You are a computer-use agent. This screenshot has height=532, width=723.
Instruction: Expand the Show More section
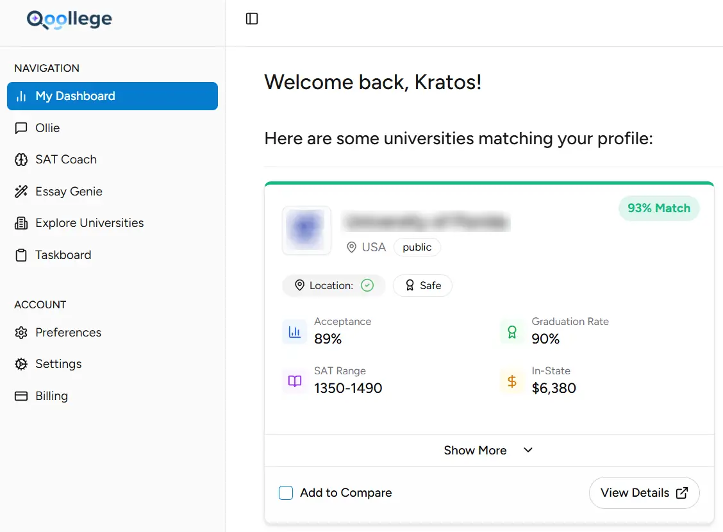(476, 451)
